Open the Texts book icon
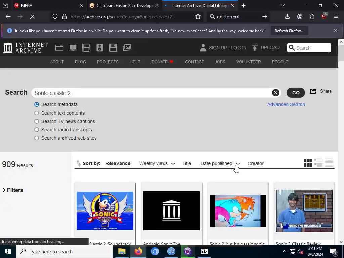344x258 pixels. coord(73,48)
